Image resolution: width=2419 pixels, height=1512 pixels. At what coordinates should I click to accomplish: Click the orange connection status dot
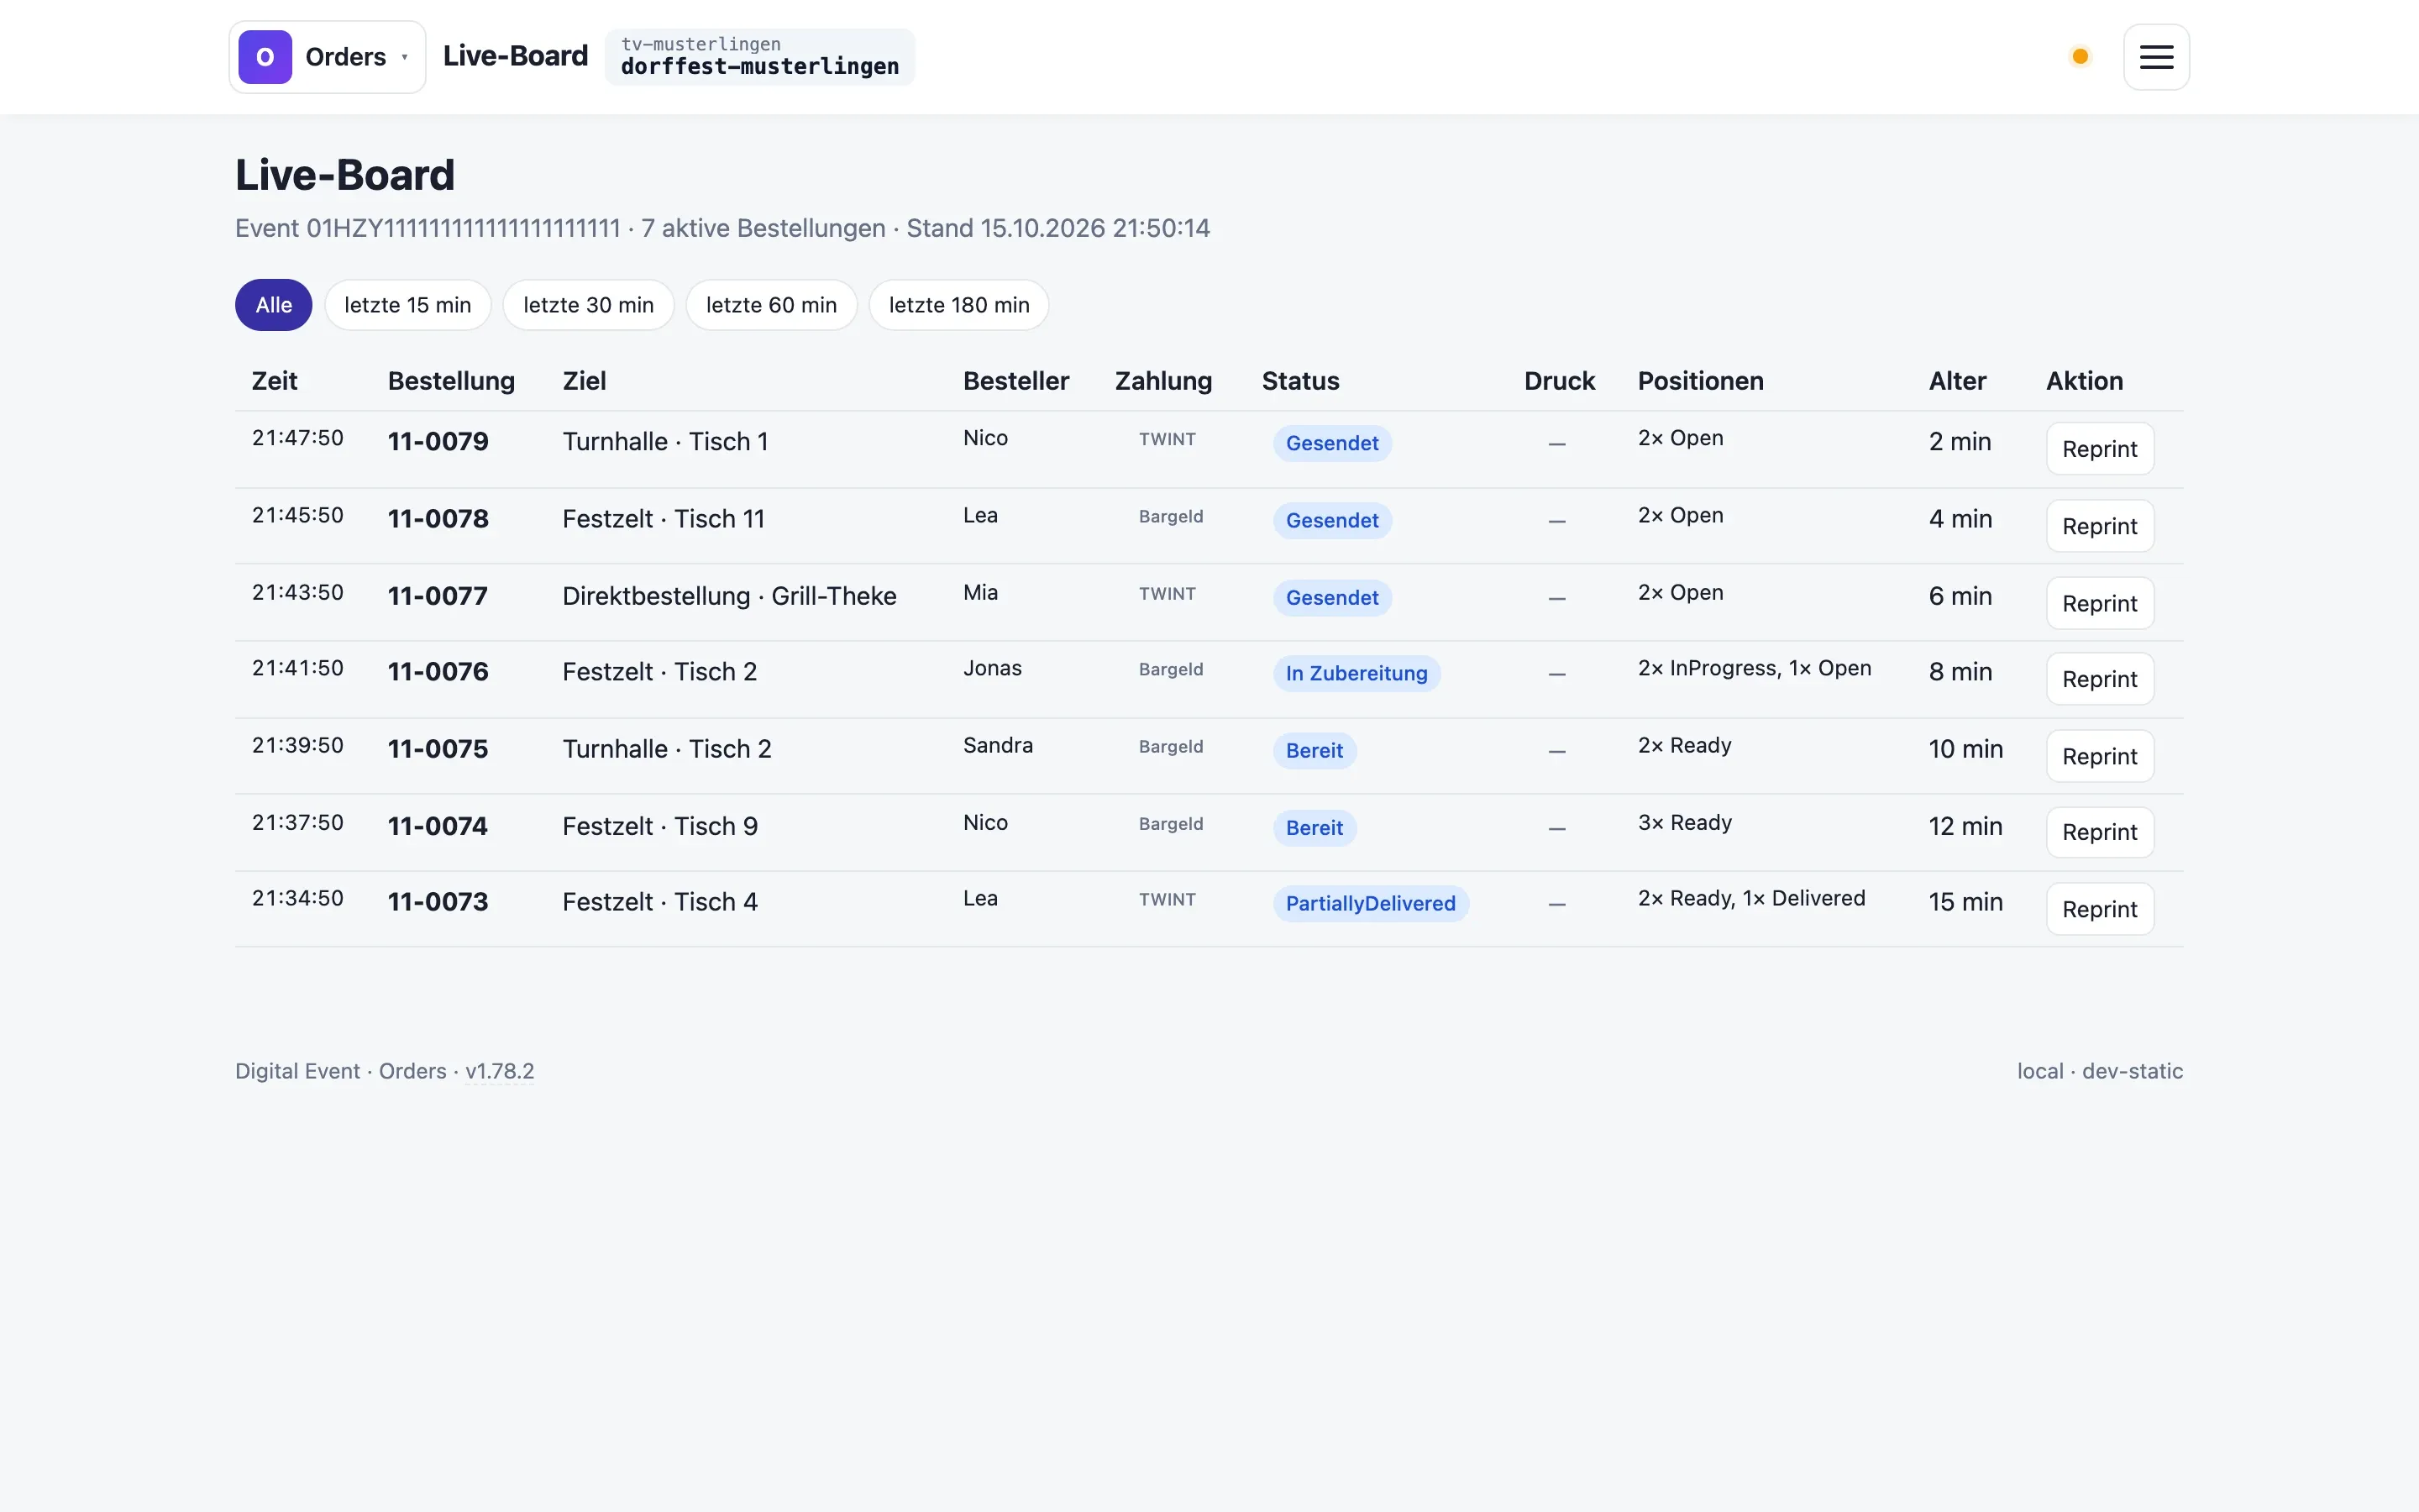(x=2081, y=57)
